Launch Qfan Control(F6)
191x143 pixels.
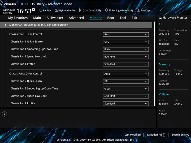[90, 10]
